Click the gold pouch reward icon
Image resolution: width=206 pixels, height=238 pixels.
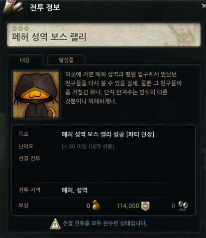coord(96,205)
